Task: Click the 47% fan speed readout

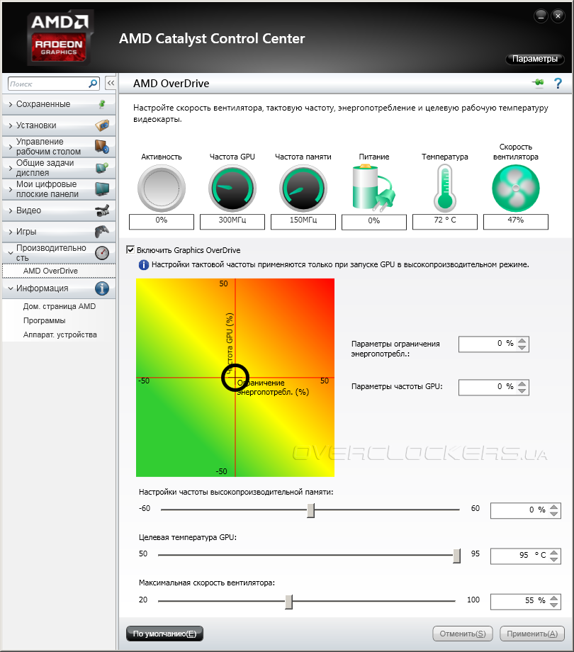Action: [x=516, y=222]
